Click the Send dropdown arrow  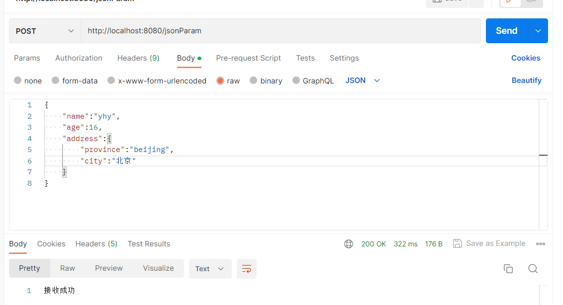tap(538, 31)
